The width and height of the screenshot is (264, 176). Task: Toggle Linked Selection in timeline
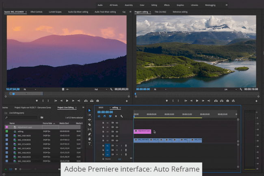click(x=110, y=116)
